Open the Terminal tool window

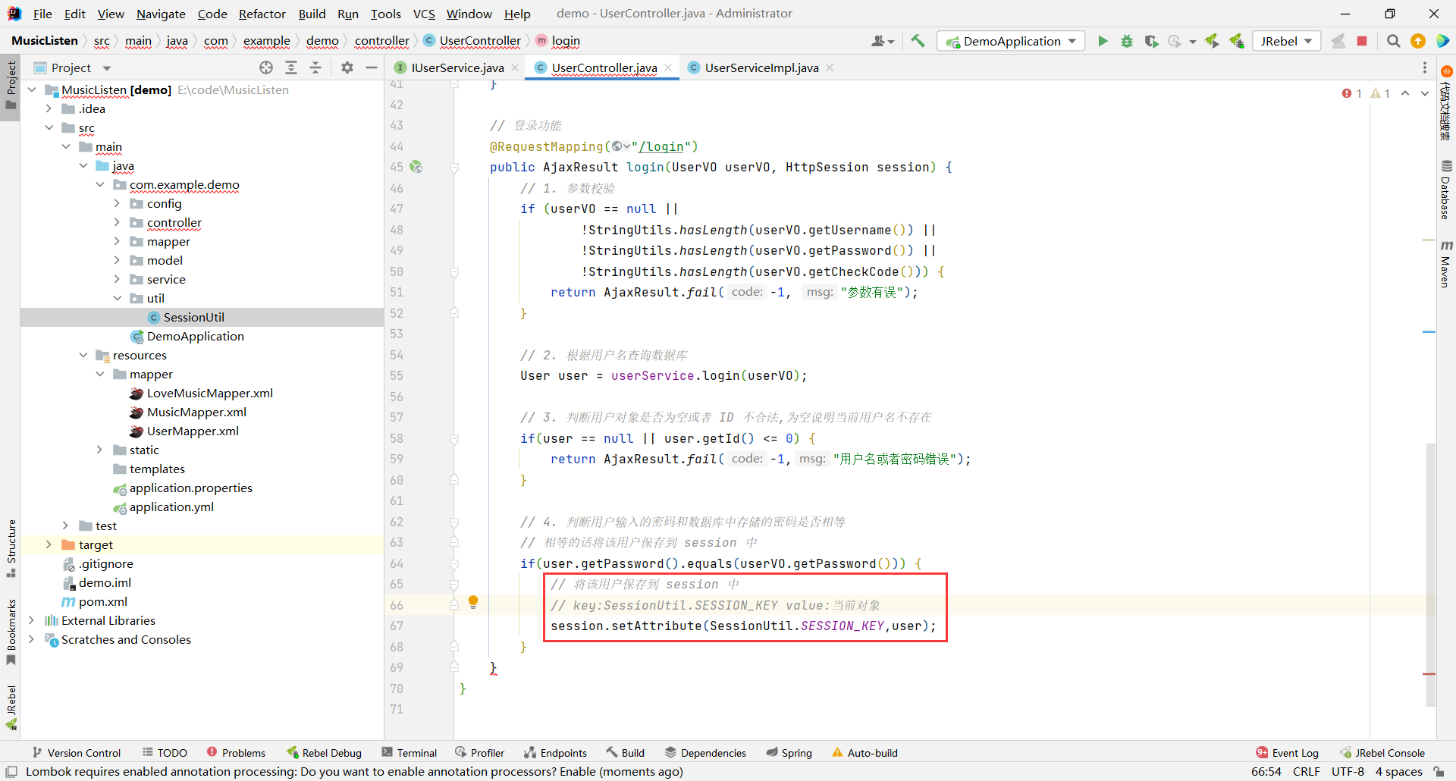(409, 752)
